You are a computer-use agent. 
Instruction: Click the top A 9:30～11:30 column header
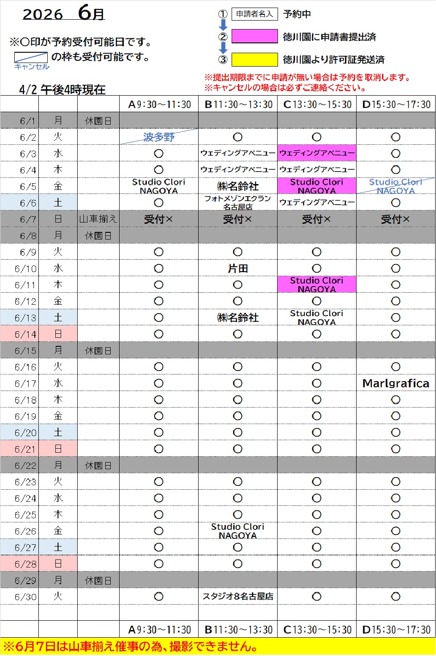(159, 105)
